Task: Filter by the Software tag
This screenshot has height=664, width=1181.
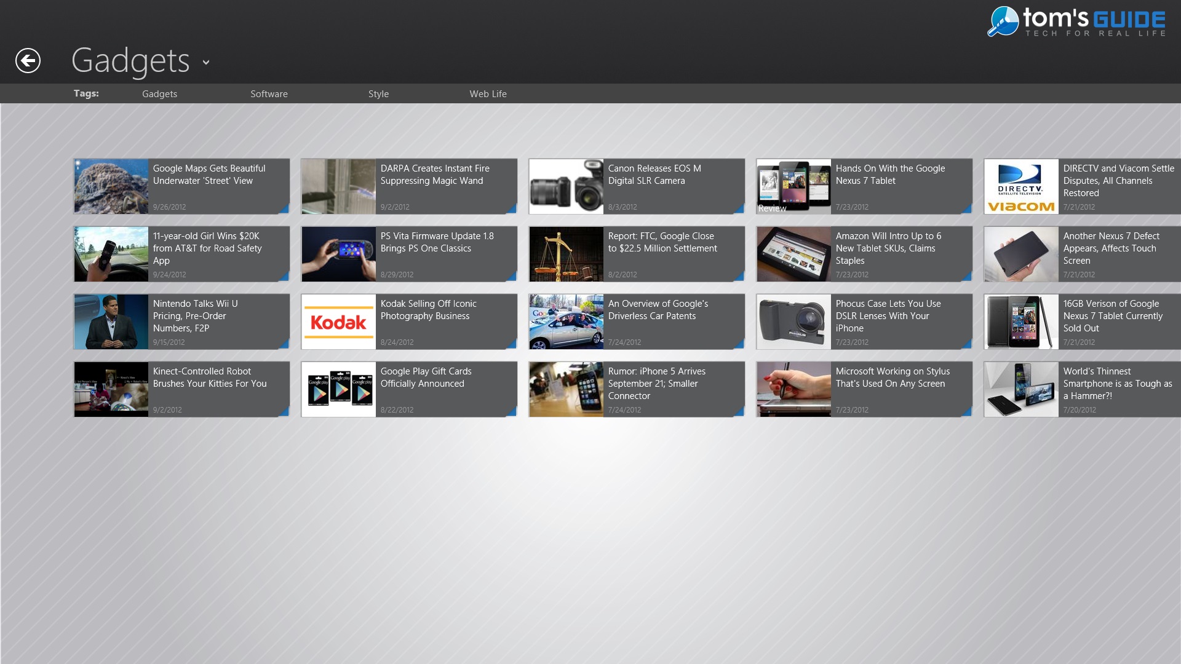Action: click(x=269, y=93)
